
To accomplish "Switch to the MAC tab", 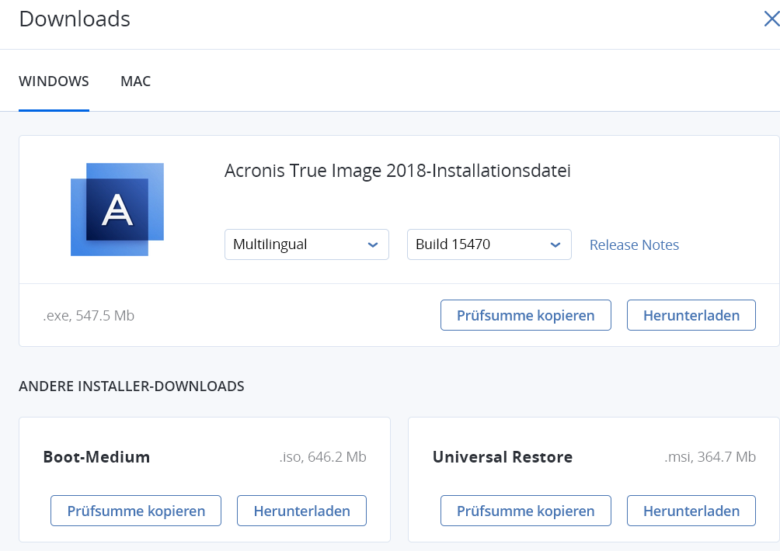I will [x=135, y=81].
